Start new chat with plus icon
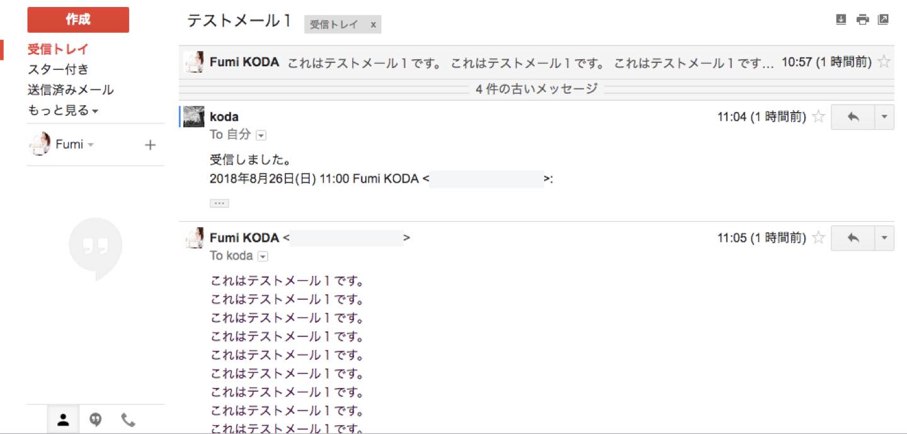 click(150, 145)
